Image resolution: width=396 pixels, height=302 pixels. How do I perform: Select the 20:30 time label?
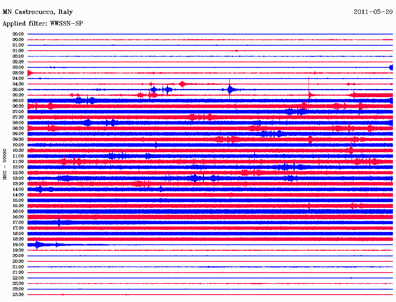18,261
